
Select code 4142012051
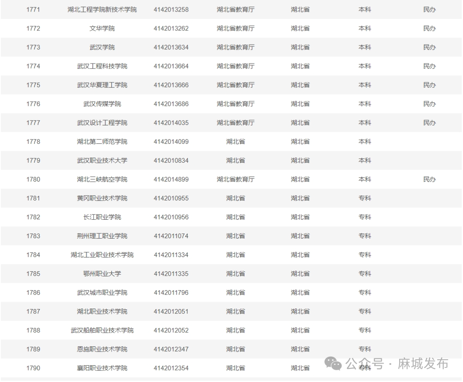[x=171, y=312]
